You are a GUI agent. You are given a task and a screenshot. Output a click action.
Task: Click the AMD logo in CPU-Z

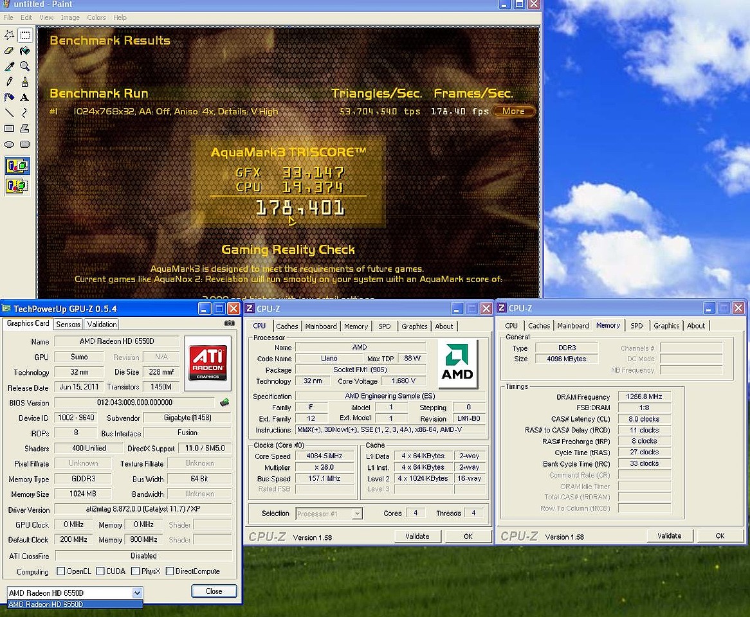click(457, 364)
